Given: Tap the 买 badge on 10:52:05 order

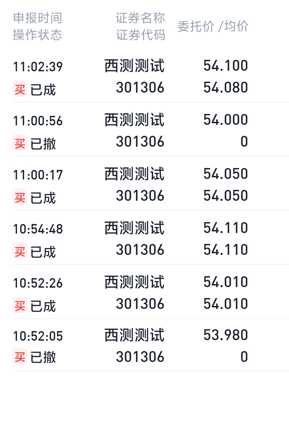Looking at the screenshot, I should [x=20, y=356].
